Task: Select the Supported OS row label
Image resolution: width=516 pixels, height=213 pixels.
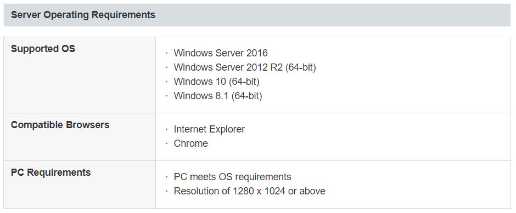Action: pyautogui.click(x=43, y=49)
